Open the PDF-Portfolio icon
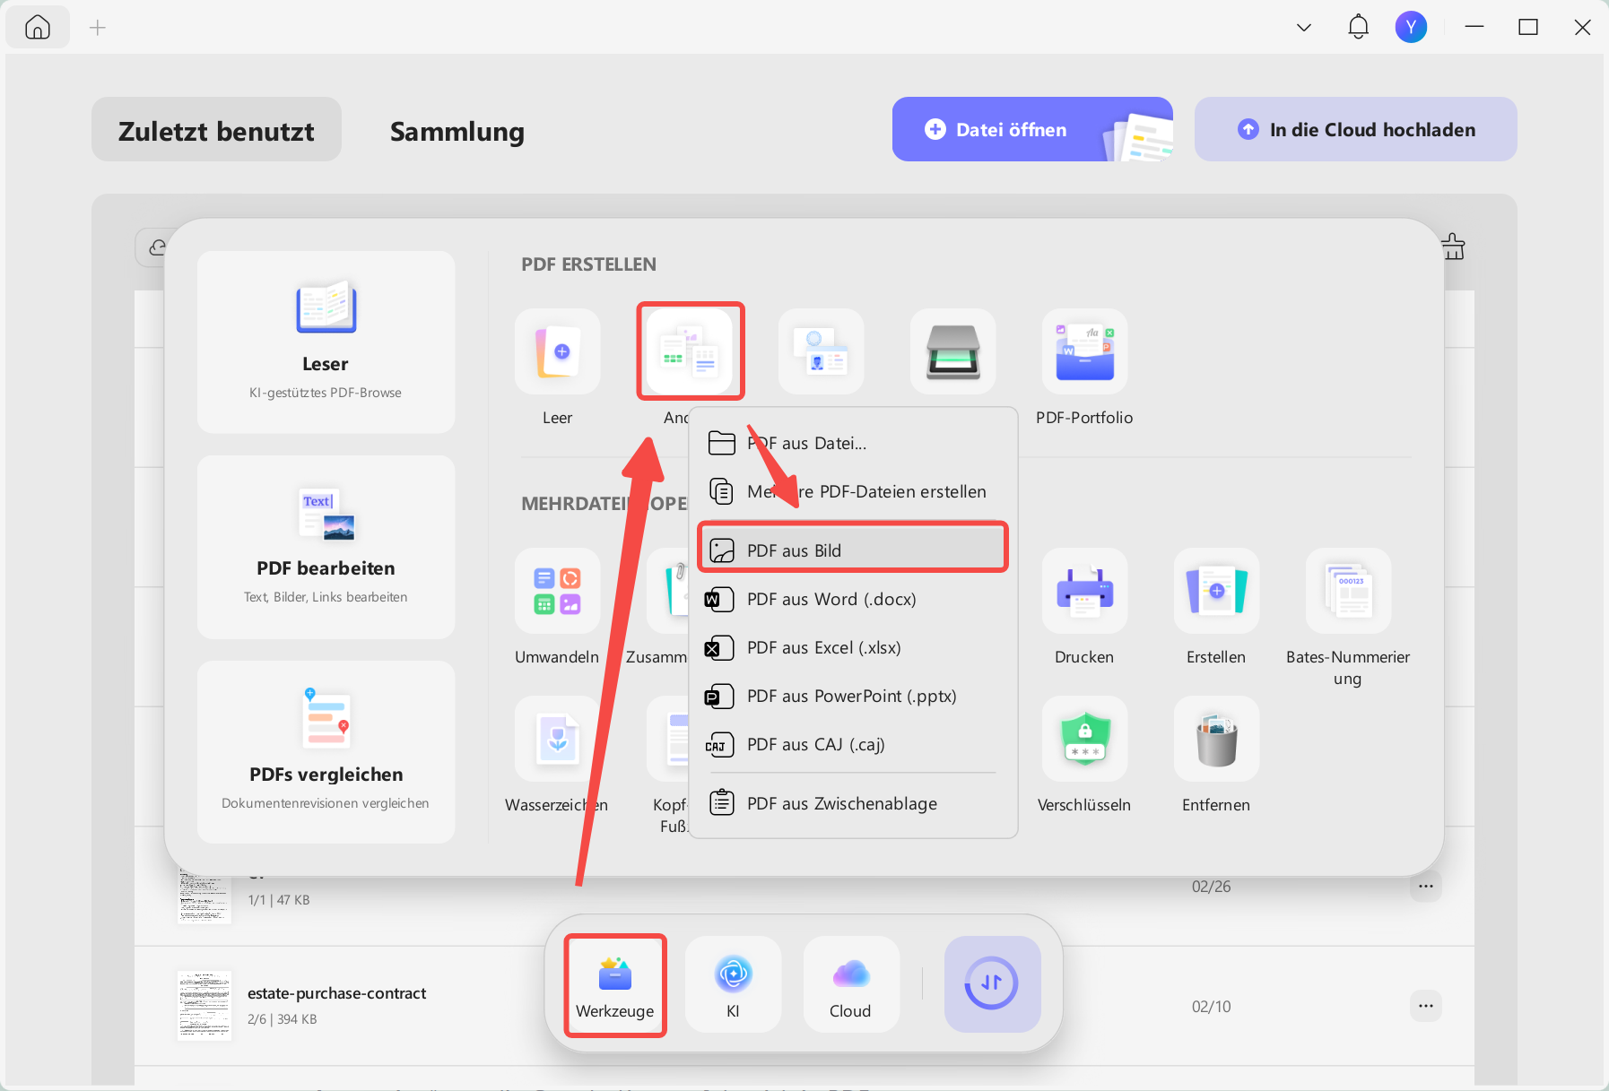 coord(1084,351)
